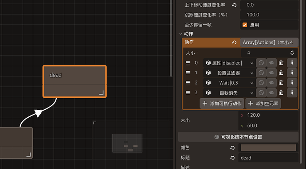The width and height of the screenshot is (306, 169).
Task: Click the 标题 field containing dead
Action: pyautogui.click(x=268, y=158)
